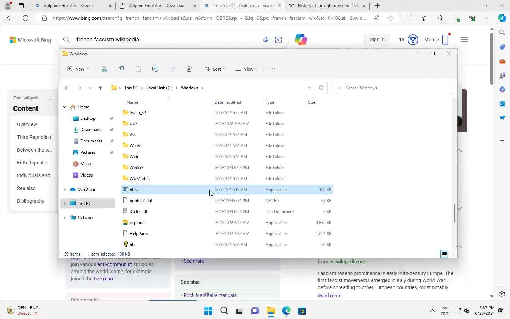Click the Copy icon in Explorer toolbar
The height and width of the screenshot is (319, 510).
pyautogui.click(x=121, y=69)
